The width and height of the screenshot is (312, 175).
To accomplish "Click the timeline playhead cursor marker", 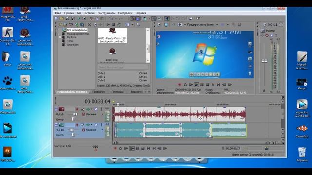I will (x=118, y=105).
